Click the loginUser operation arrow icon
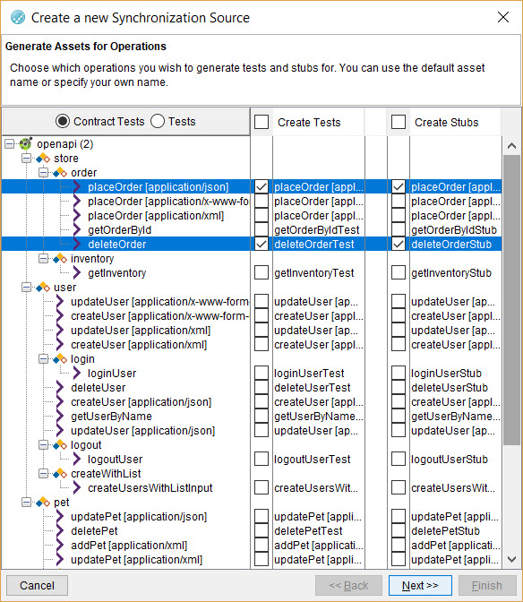Screen dimensions: 523x602 pos(77,374)
